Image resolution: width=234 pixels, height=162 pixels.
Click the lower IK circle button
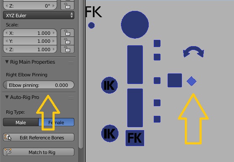coord(110,133)
